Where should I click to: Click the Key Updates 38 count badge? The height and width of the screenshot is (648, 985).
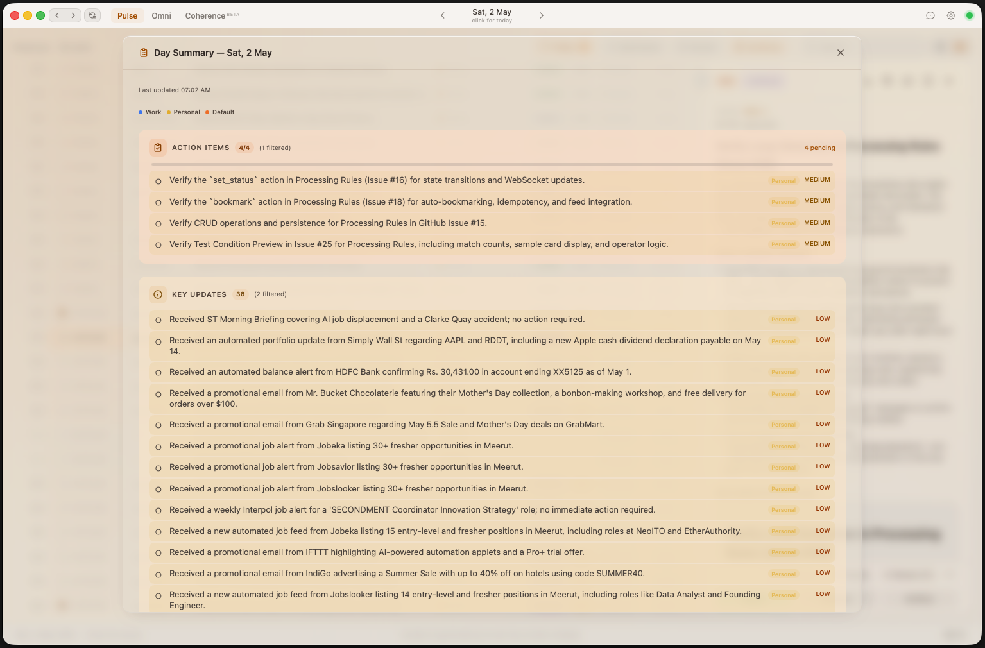pyautogui.click(x=241, y=294)
